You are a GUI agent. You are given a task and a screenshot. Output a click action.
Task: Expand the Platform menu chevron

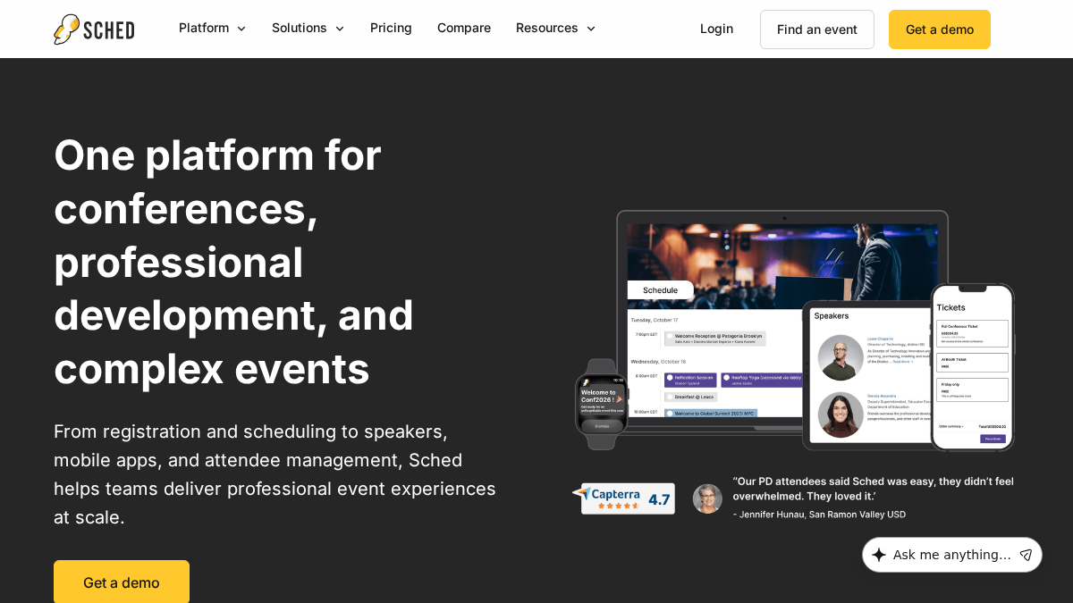[x=241, y=29]
